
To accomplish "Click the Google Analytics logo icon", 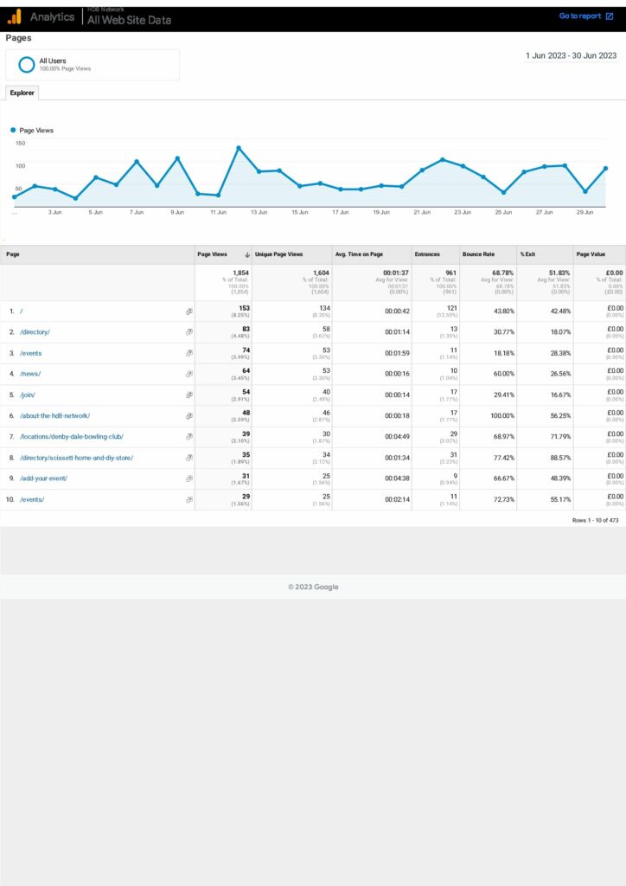I will click(x=15, y=16).
